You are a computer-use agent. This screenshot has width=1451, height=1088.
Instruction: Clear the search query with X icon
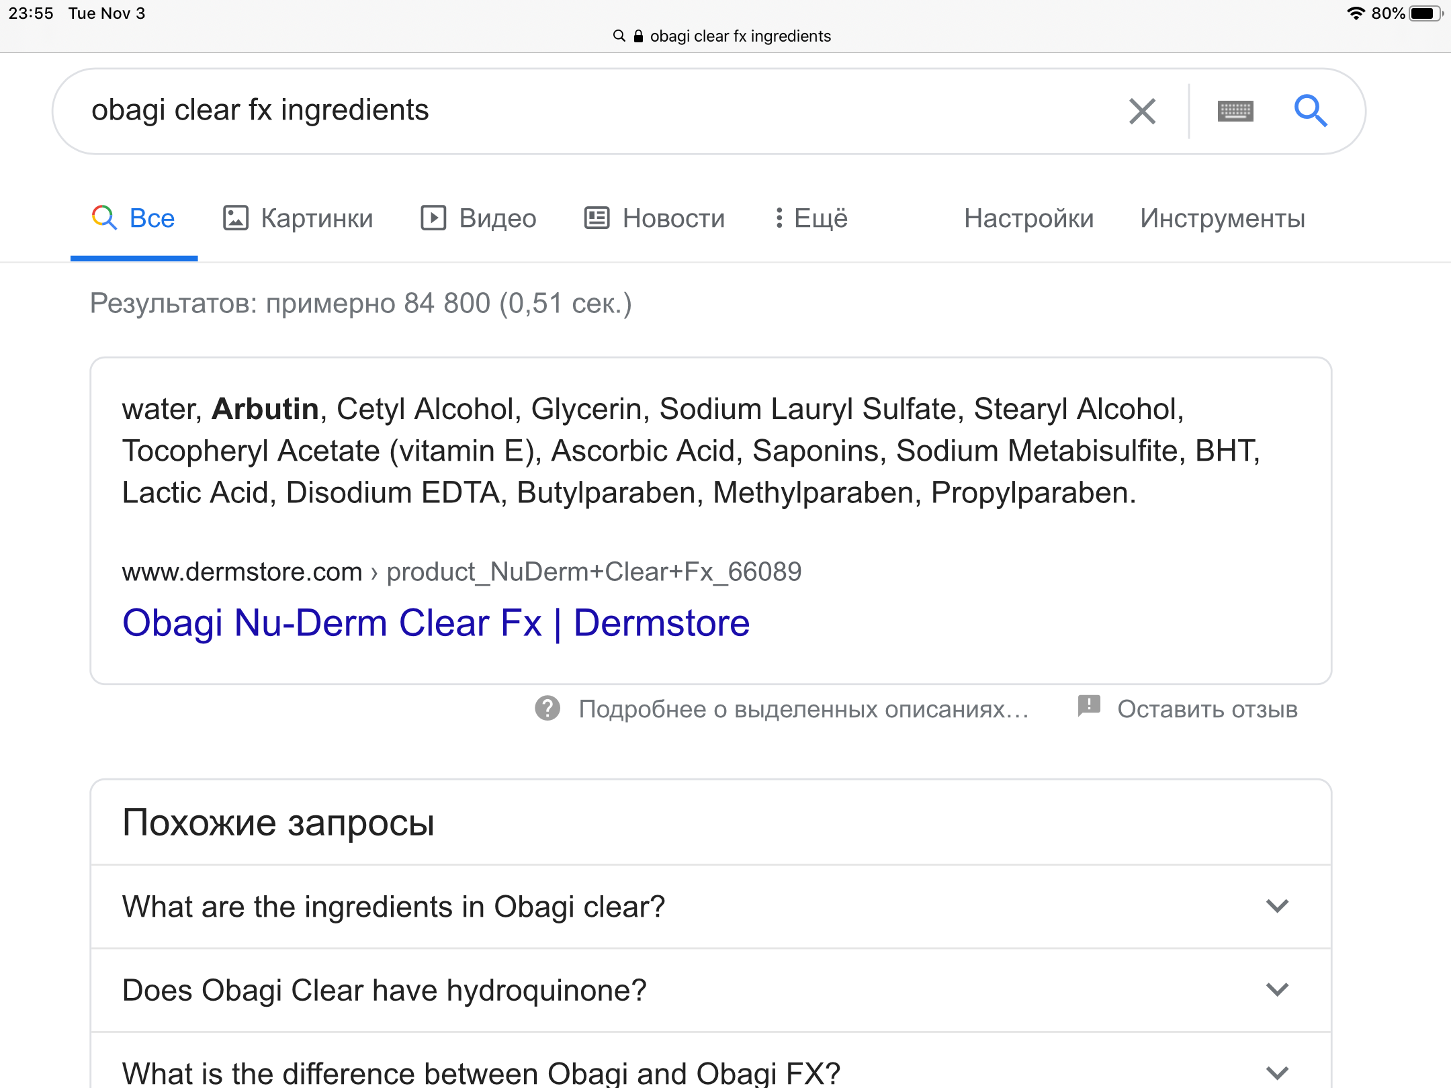click(1142, 111)
